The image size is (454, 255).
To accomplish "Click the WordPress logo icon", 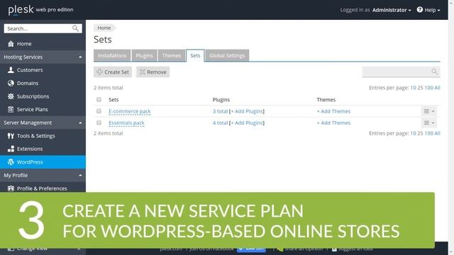I will (11, 162).
